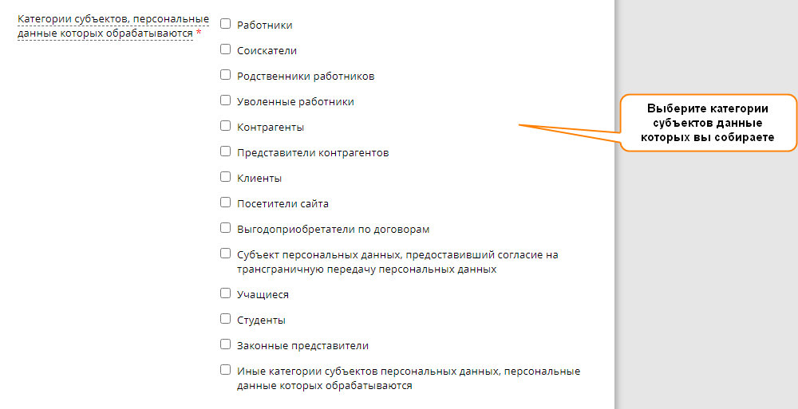The image size is (798, 409).
Task: Click the 'Посетители сайта' label text
Action: 282,204
